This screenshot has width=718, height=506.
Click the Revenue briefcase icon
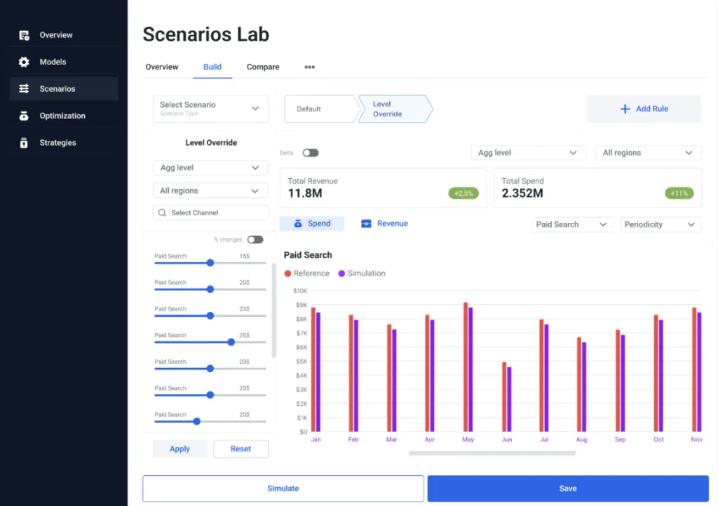(x=366, y=224)
